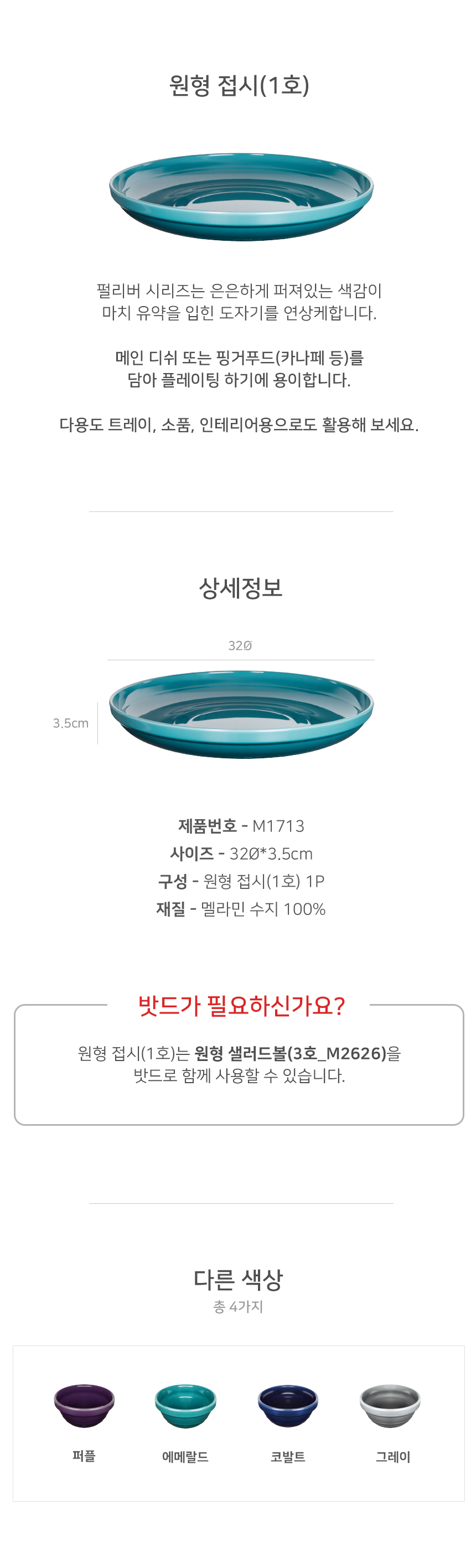Click the 제품번호 M1713 line
This screenshot has height=1547, width=476.
pyautogui.click(x=241, y=826)
